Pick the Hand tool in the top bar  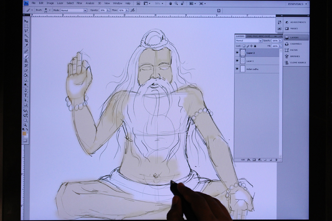(170, 3)
